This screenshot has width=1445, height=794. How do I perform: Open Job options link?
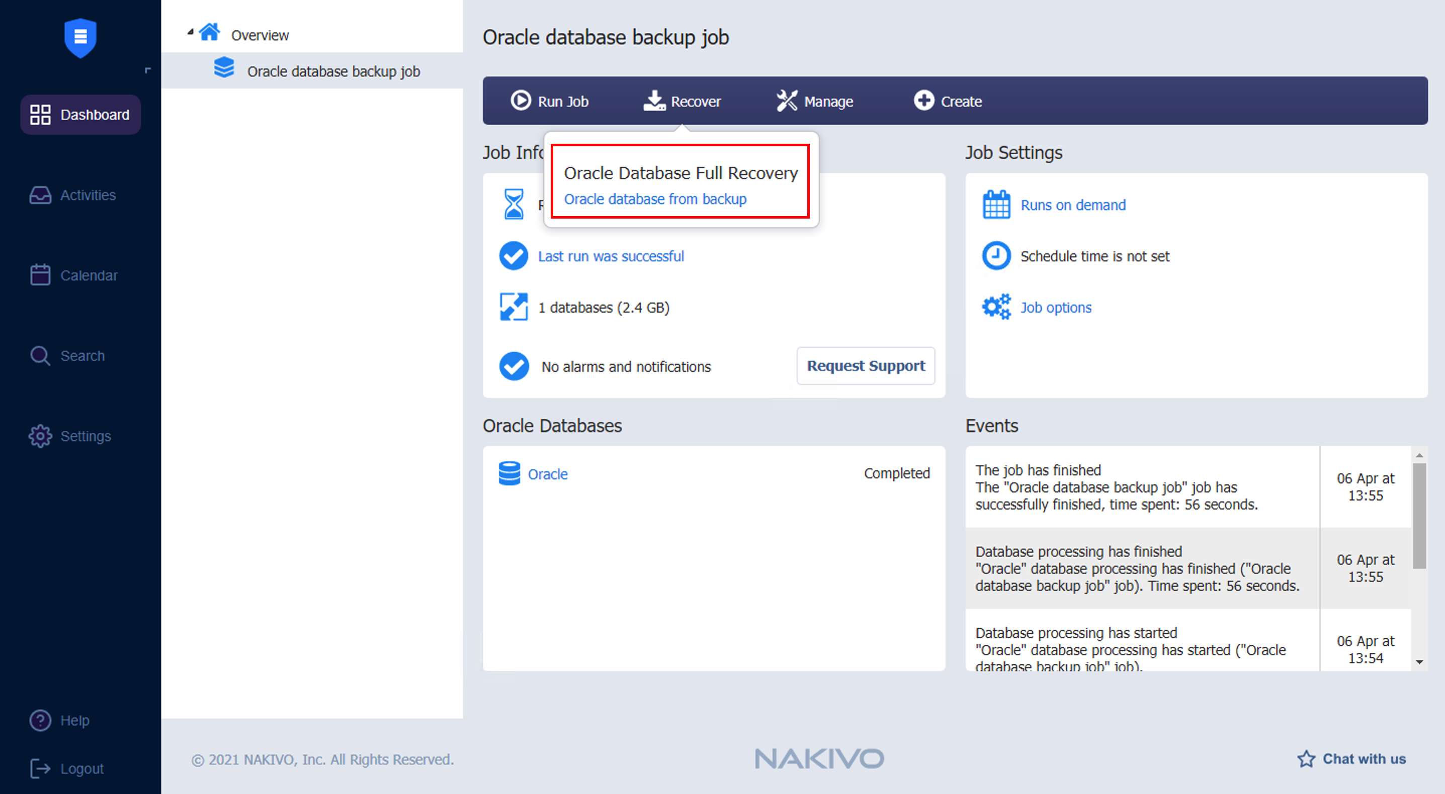[1056, 307]
